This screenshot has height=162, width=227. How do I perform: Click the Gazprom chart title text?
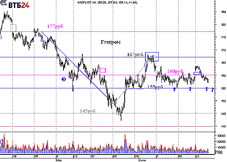(x=110, y=42)
